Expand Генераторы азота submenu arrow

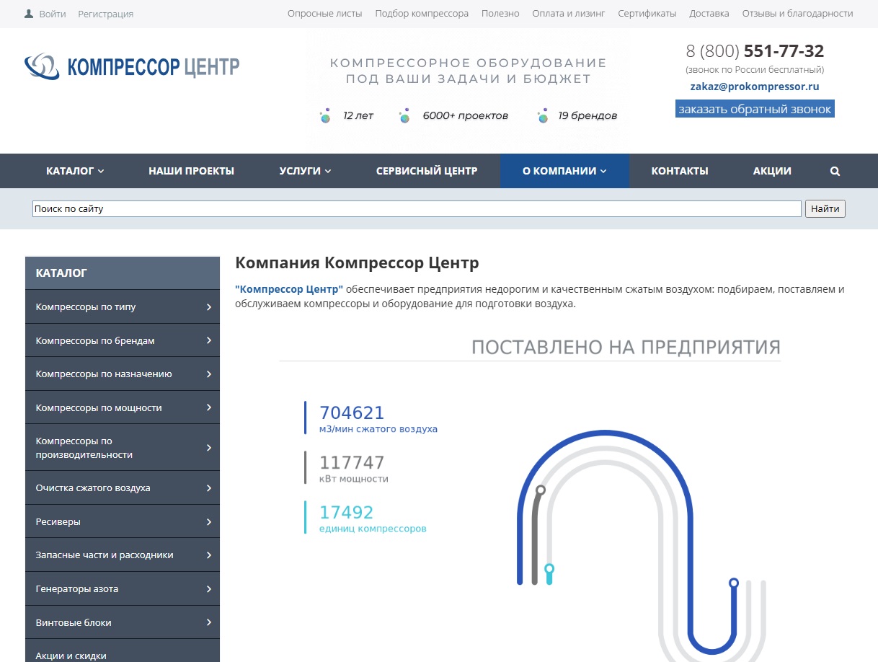209,588
